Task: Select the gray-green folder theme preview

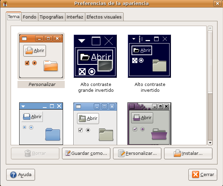Action: point(96,123)
